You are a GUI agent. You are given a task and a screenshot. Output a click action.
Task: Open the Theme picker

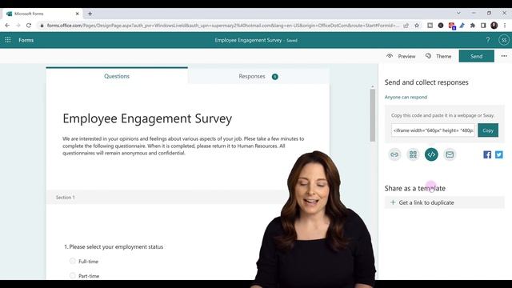click(438, 56)
